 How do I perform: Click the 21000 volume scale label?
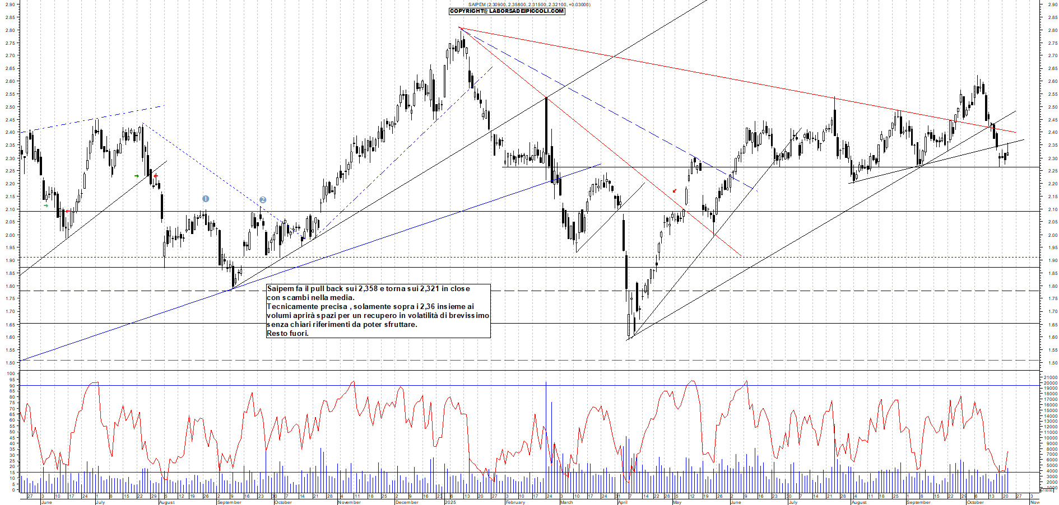(1050, 378)
